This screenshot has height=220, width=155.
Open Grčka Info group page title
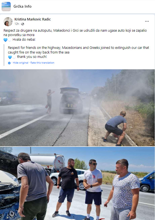(x=22, y=7)
